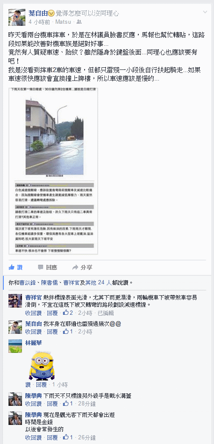Viewport: 214px width, 444px height.
Task: Click the 4 小時前 timestamp
Action: point(40,22)
